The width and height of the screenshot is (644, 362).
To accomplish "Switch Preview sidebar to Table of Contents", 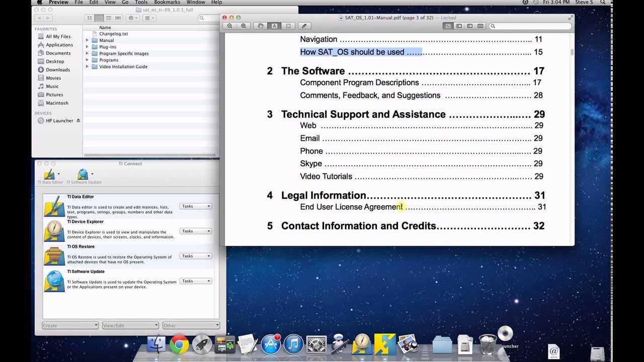I will pos(469,26).
